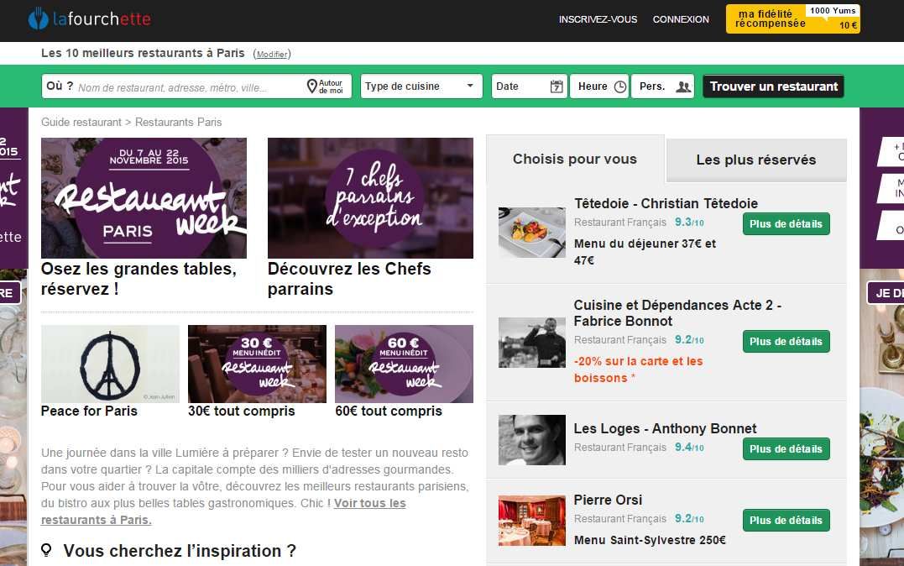This screenshot has width=904, height=566.
Task: Switch to 'Les plus réservés' tab
Action: [x=756, y=160]
